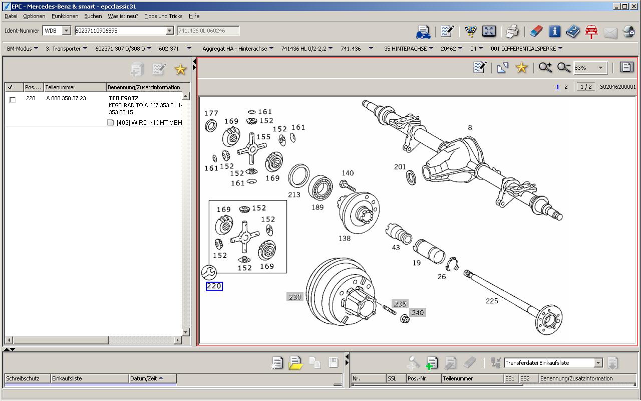Click Teilenummer column header in parts list
Image resolution: width=641 pixels, height=401 pixels.
click(x=75, y=87)
